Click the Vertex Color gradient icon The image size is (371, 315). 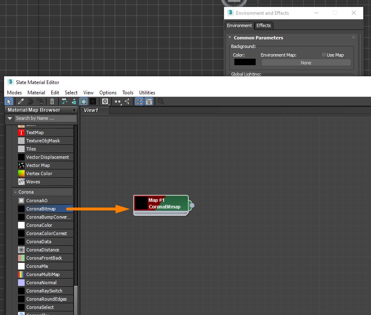[21, 173]
